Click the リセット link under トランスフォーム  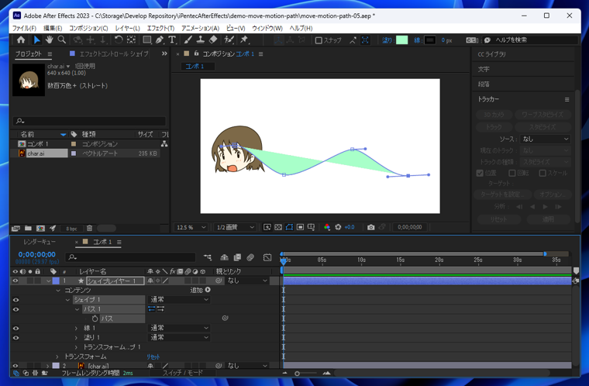153,357
